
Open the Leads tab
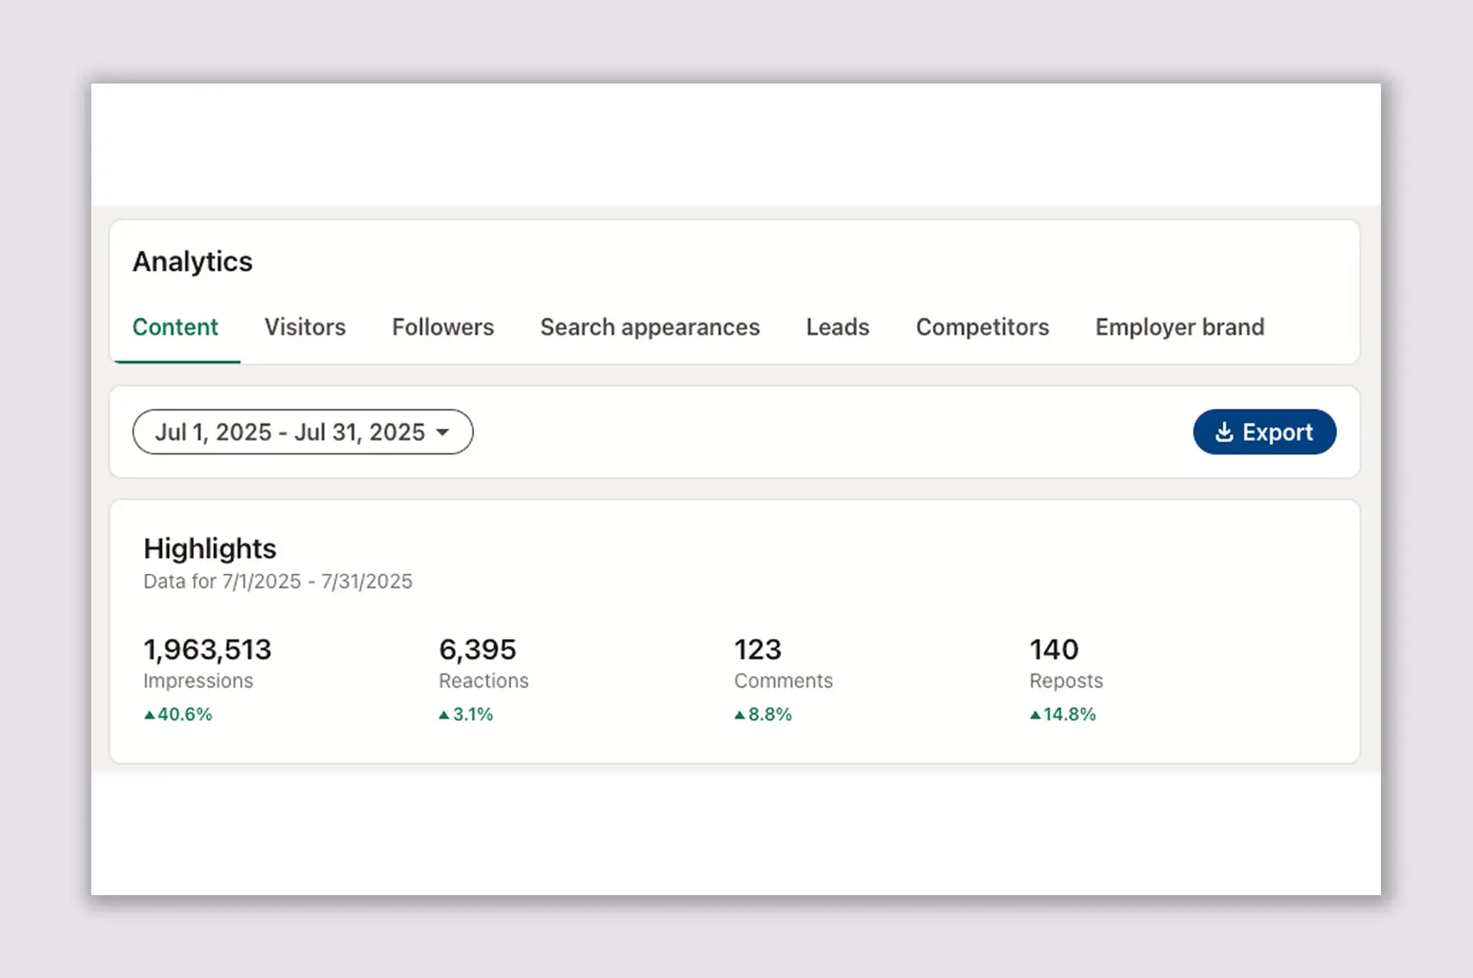click(x=837, y=328)
